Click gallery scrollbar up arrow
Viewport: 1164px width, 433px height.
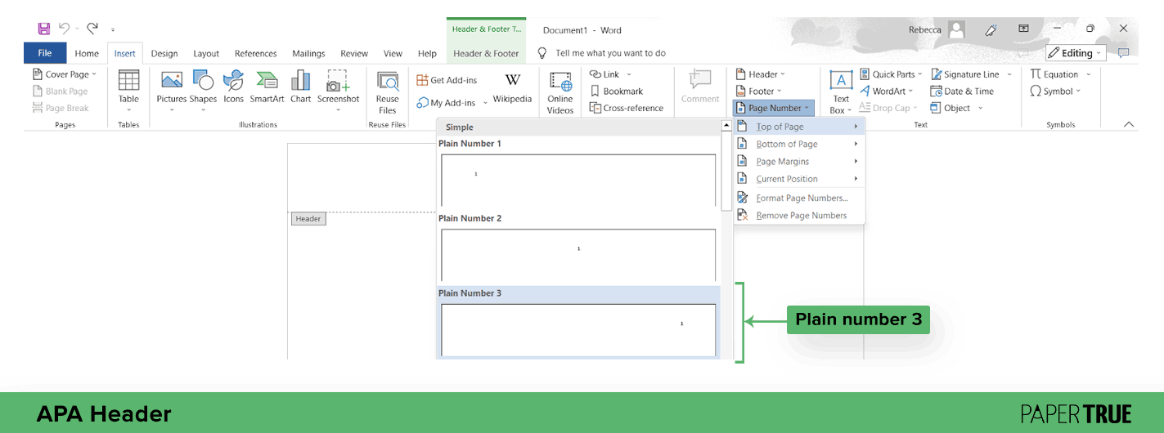726,126
